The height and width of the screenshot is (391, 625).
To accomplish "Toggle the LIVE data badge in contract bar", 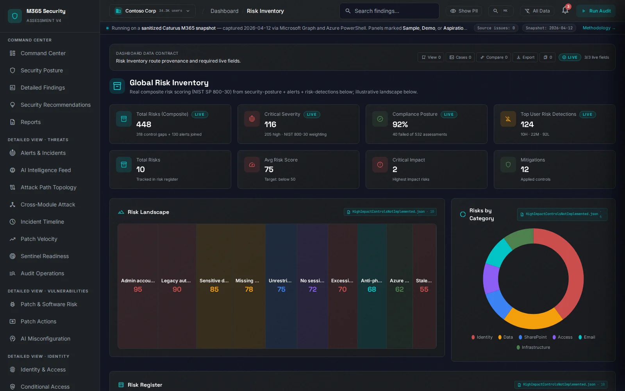I will pyautogui.click(x=570, y=57).
